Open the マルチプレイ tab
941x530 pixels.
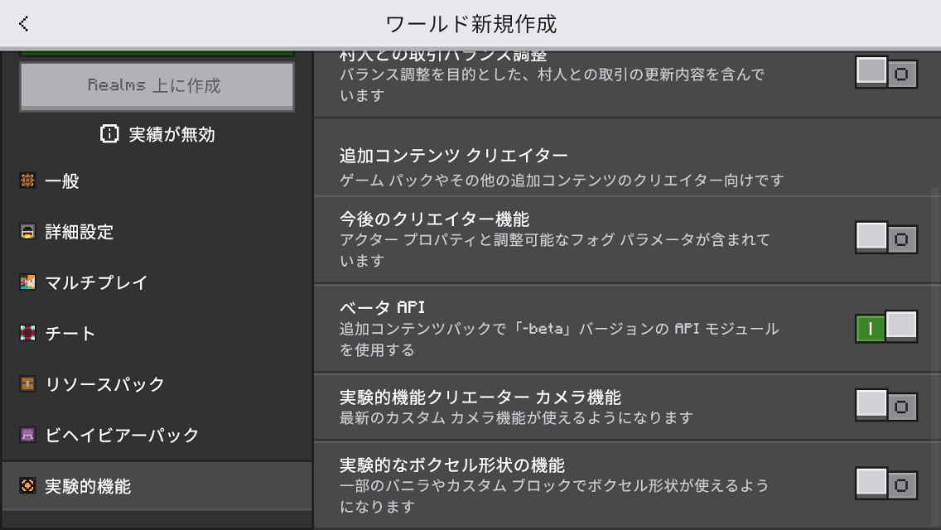coord(157,282)
